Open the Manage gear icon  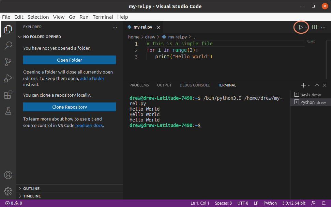8,191
